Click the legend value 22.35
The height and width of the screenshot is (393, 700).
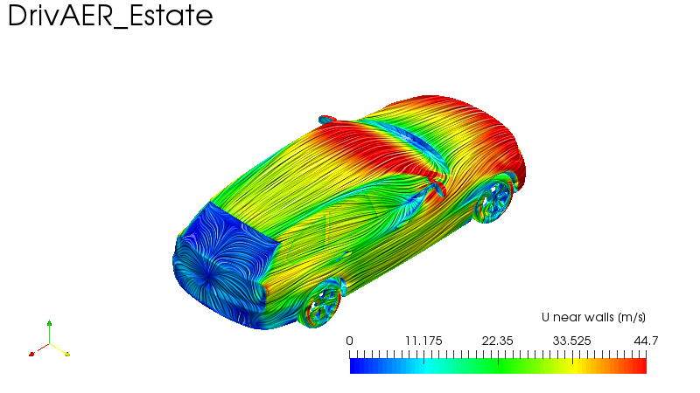tap(497, 341)
